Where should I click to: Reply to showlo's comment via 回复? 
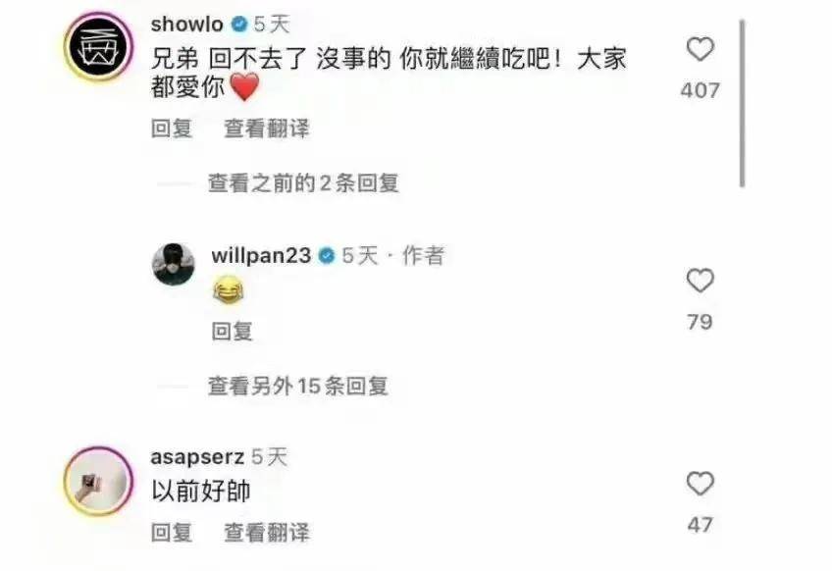[x=171, y=129]
